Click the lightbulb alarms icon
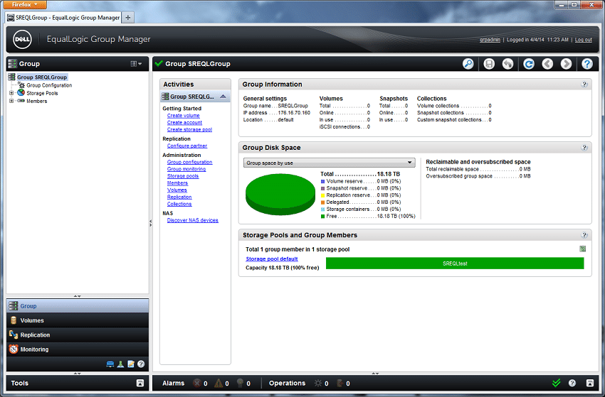The width and height of the screenshot is (605, 397). pos(240,383)
